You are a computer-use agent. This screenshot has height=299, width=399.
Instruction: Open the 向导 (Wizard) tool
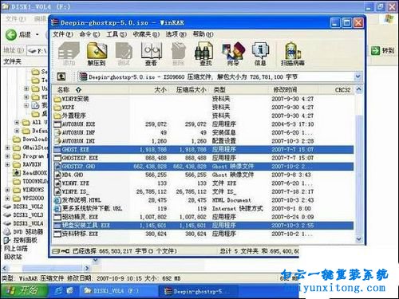click(x=233, y=53)
